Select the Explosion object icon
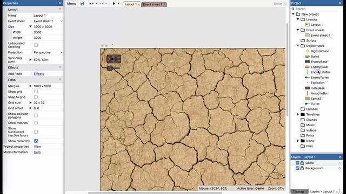346x194 pixels. coord(307,82)
